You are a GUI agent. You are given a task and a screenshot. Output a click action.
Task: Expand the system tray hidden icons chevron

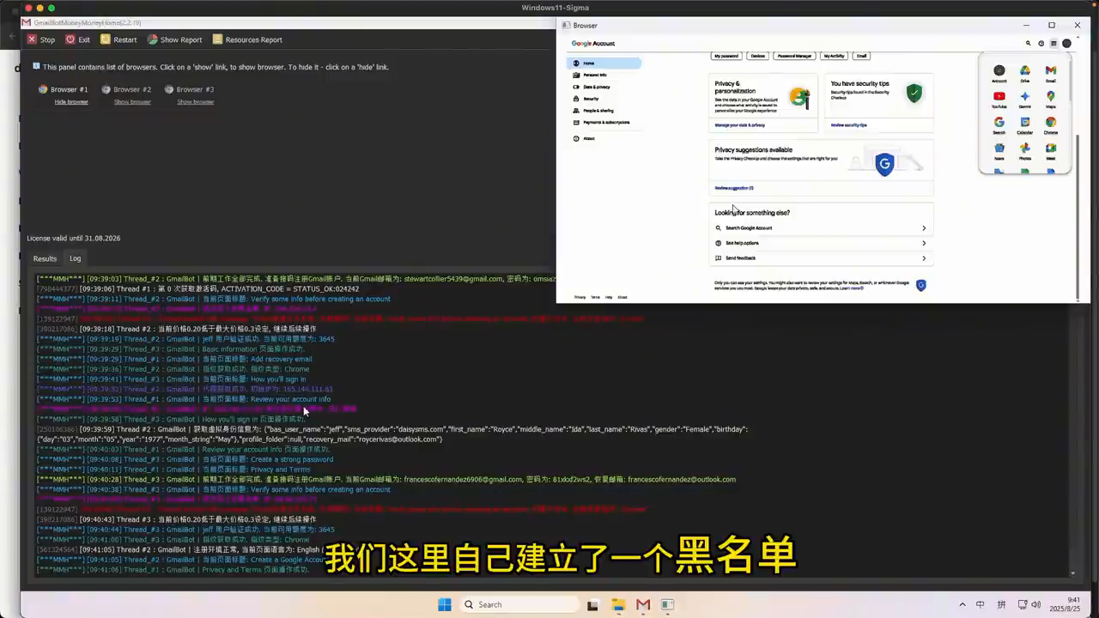pos(962,605)
